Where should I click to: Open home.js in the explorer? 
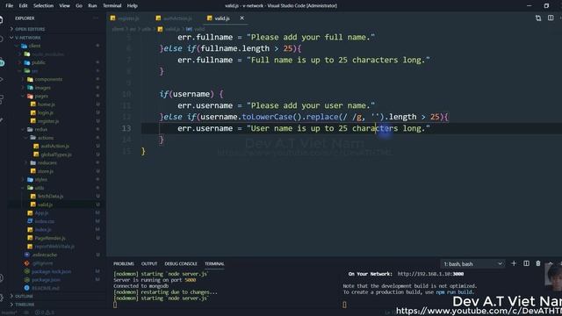46,104
